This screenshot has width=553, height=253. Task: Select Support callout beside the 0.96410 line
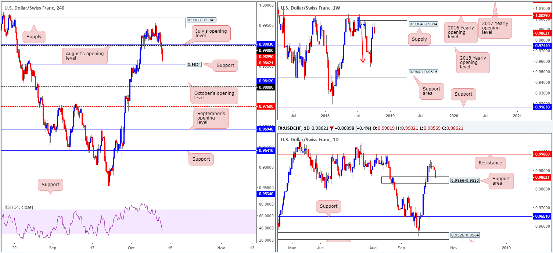[201, 159]
